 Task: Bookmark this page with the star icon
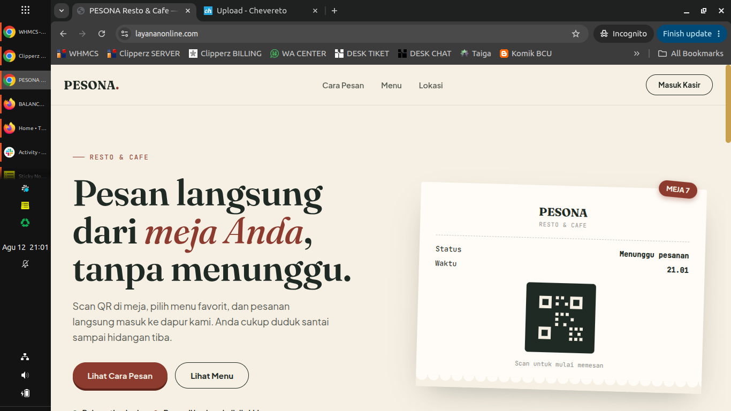point(576,34)
